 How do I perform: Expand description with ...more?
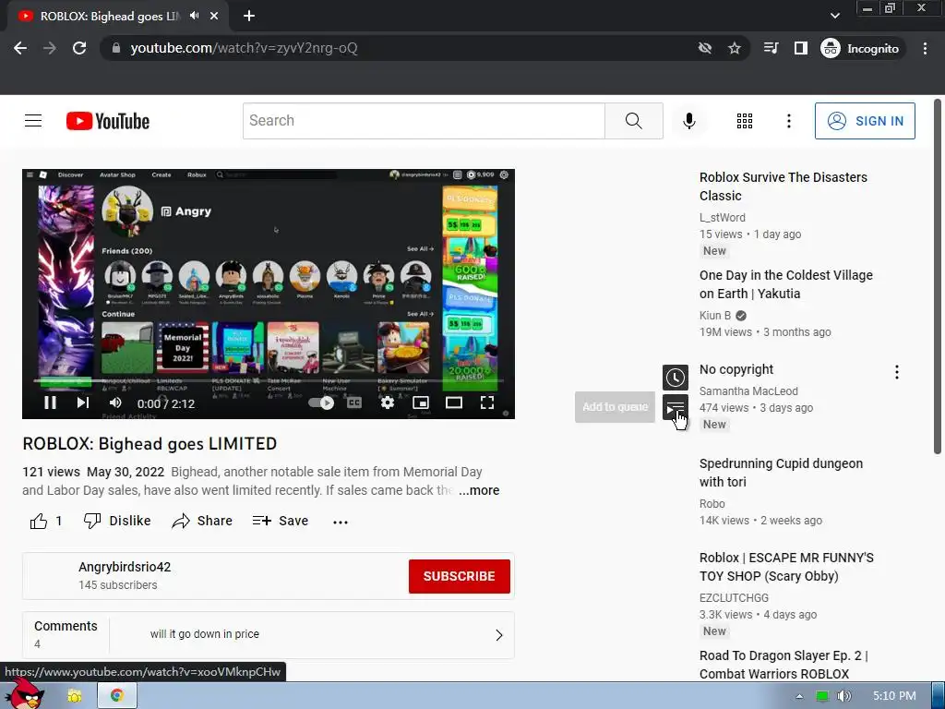click(479, 490)
